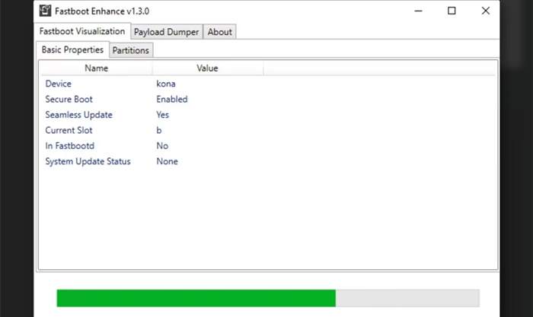533x317 pixels.
Task: Select the Device row label
Action: [59, 84]
